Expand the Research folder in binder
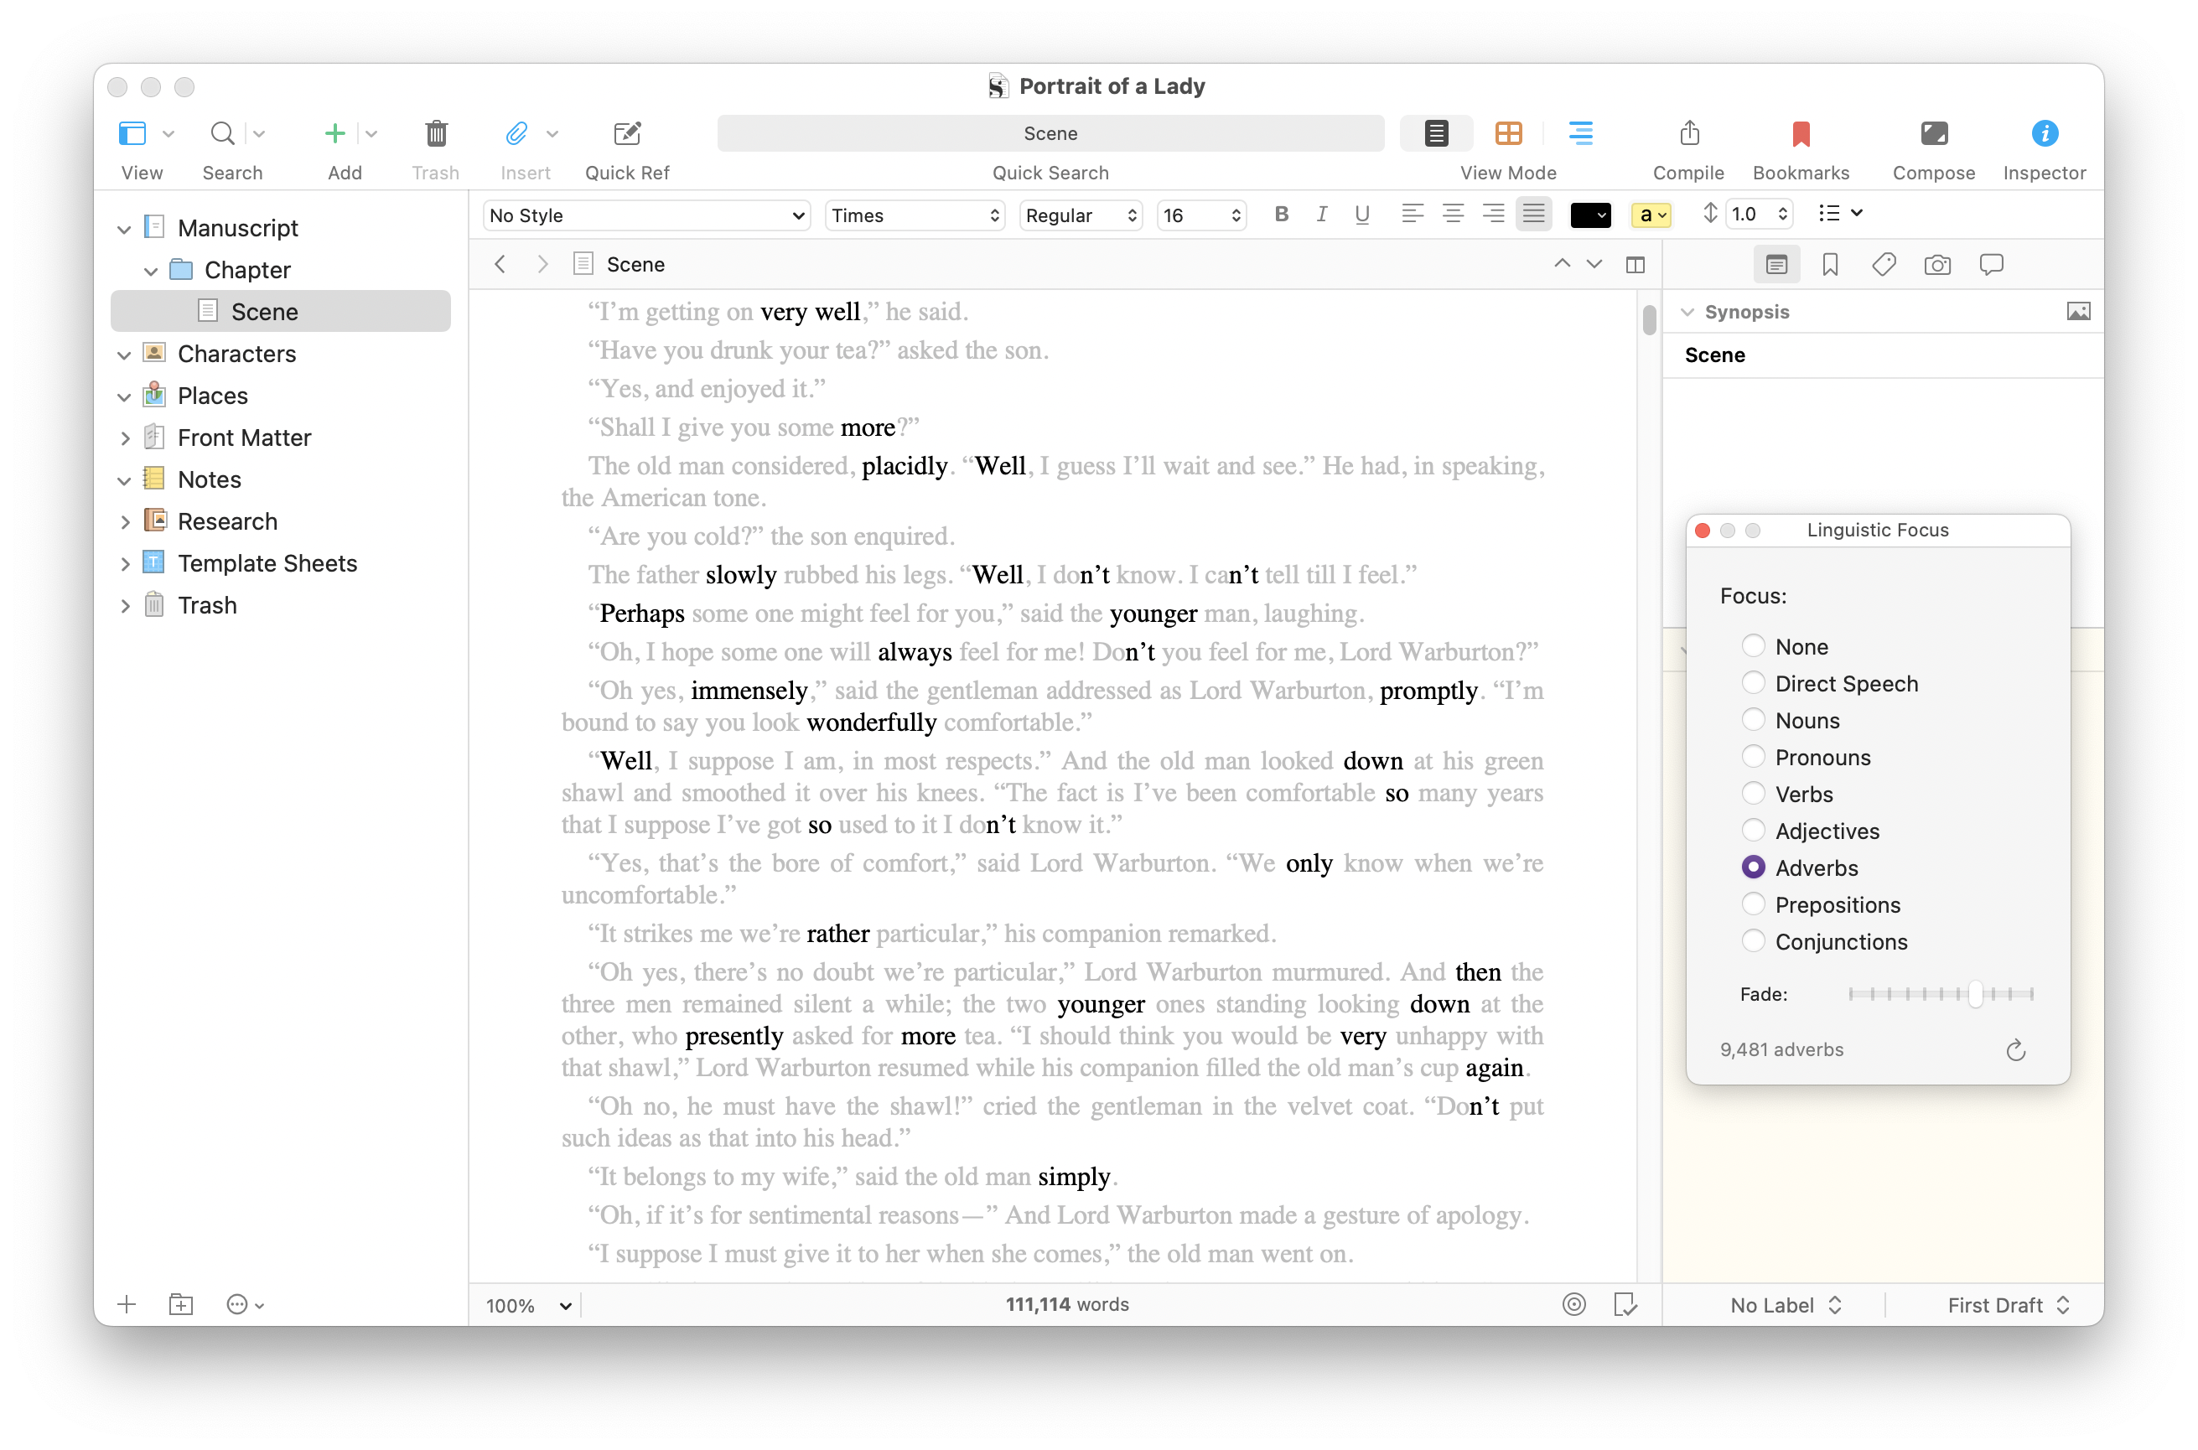 tap(125, 521)
